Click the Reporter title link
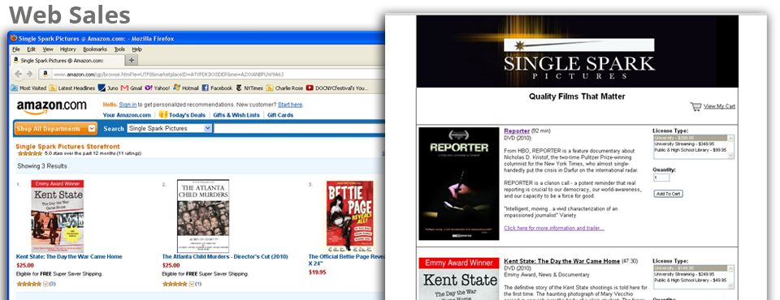Screen dimensions: 780x300 tap(517, 131)
